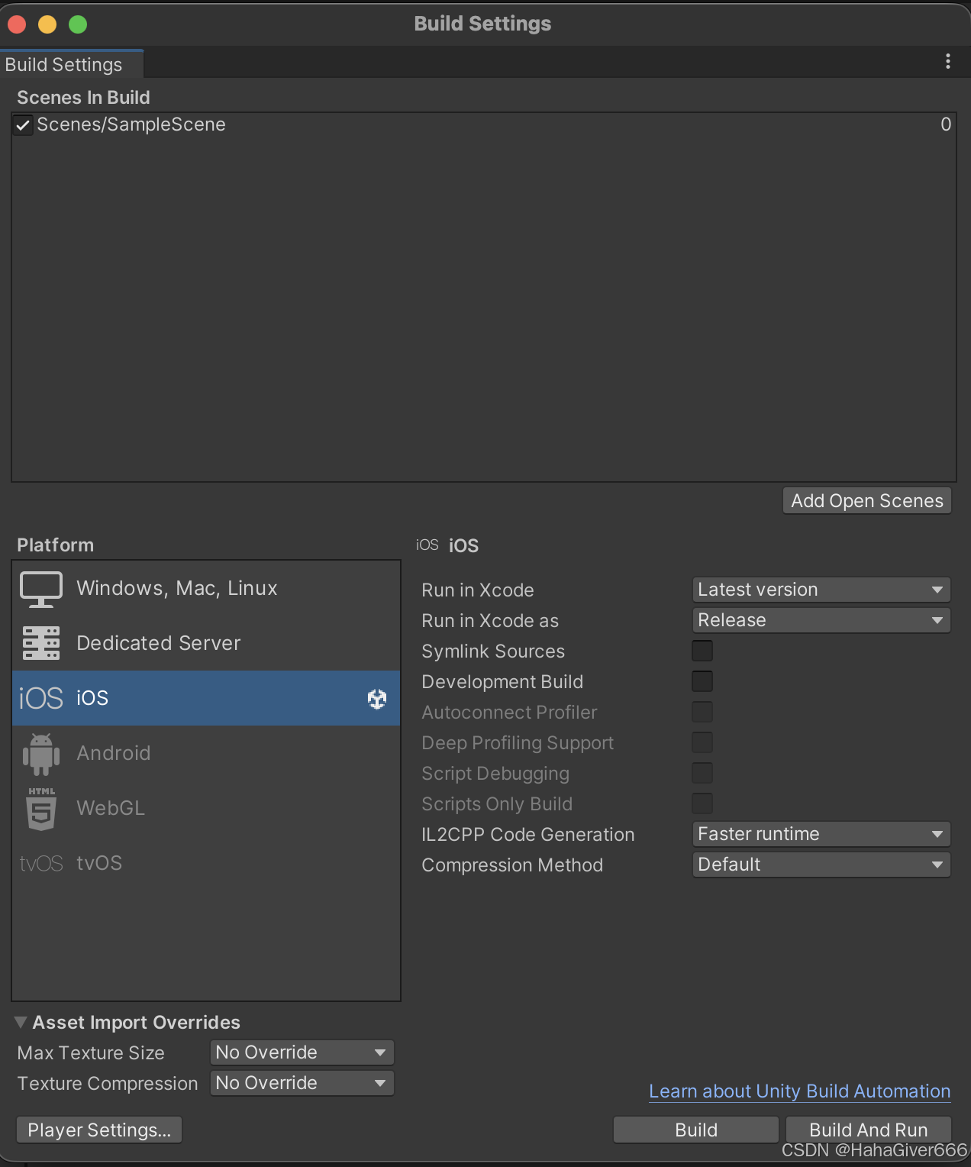Click the Dedicated Server rack icon
Image resolution: width=971 pixels, height=1167 pixels.
41,643
